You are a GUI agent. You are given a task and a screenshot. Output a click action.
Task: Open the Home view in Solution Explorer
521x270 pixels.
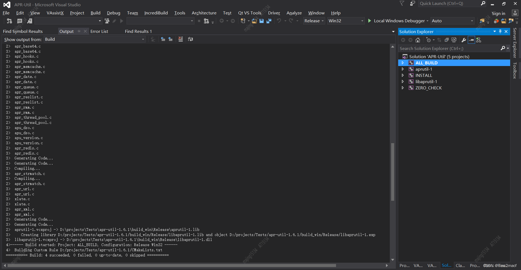[x=418, y=40]
